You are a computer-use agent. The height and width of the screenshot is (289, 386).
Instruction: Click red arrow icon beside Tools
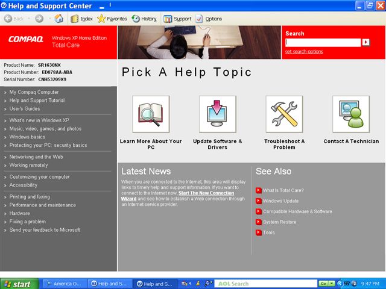pos(259,233)
